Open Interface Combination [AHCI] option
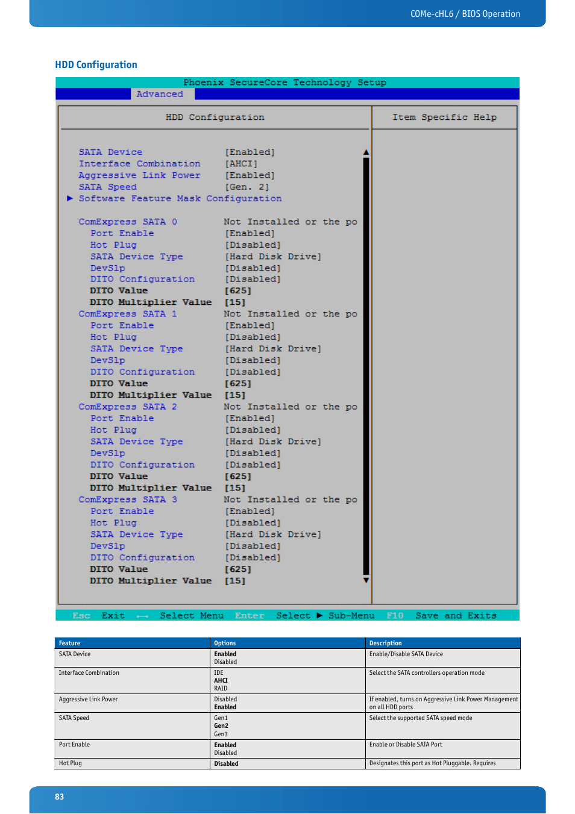 [x=241, y=163]
